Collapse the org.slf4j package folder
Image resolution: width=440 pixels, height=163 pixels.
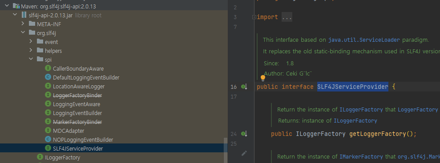point(23,33)
